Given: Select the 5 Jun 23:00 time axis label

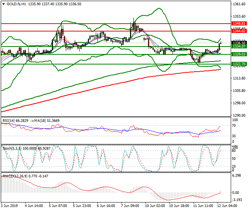Looking at the screenshot, I should point(82,206).
